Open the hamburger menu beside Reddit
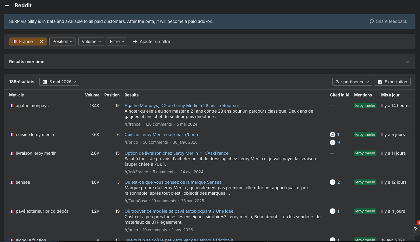Viewport: 420px width, 242px height. [7, 5]
